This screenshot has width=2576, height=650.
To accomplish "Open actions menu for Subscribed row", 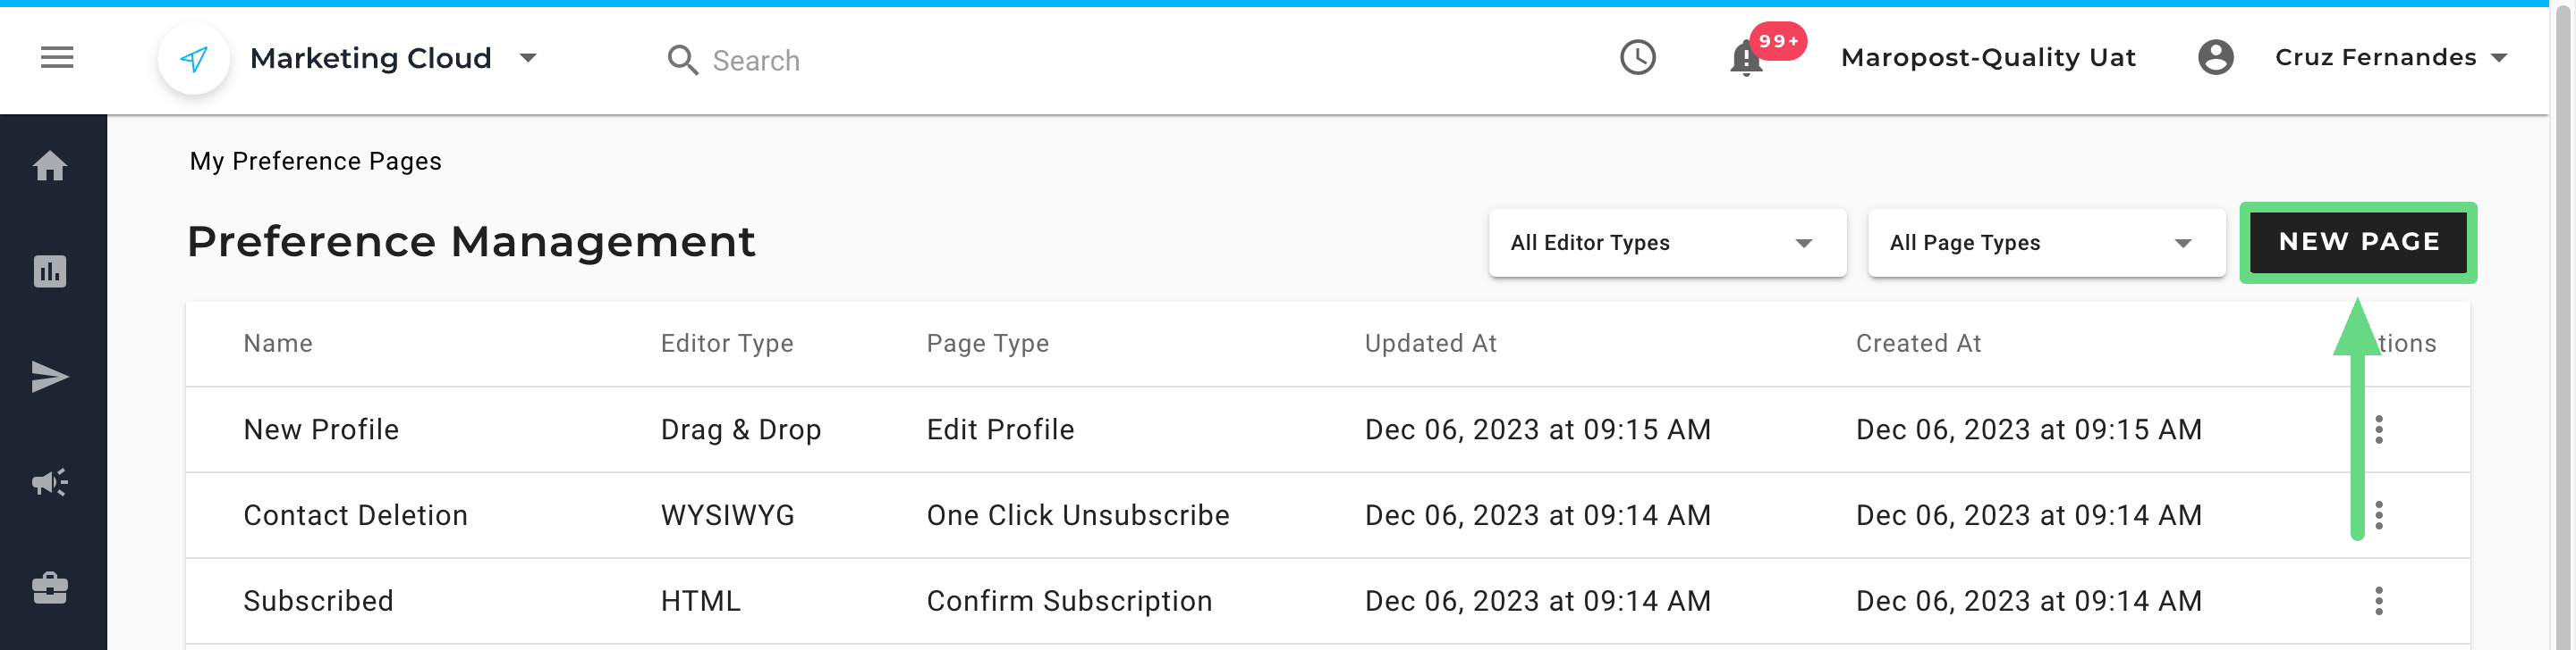I will pyautogui.click(x=2378, y=601).
